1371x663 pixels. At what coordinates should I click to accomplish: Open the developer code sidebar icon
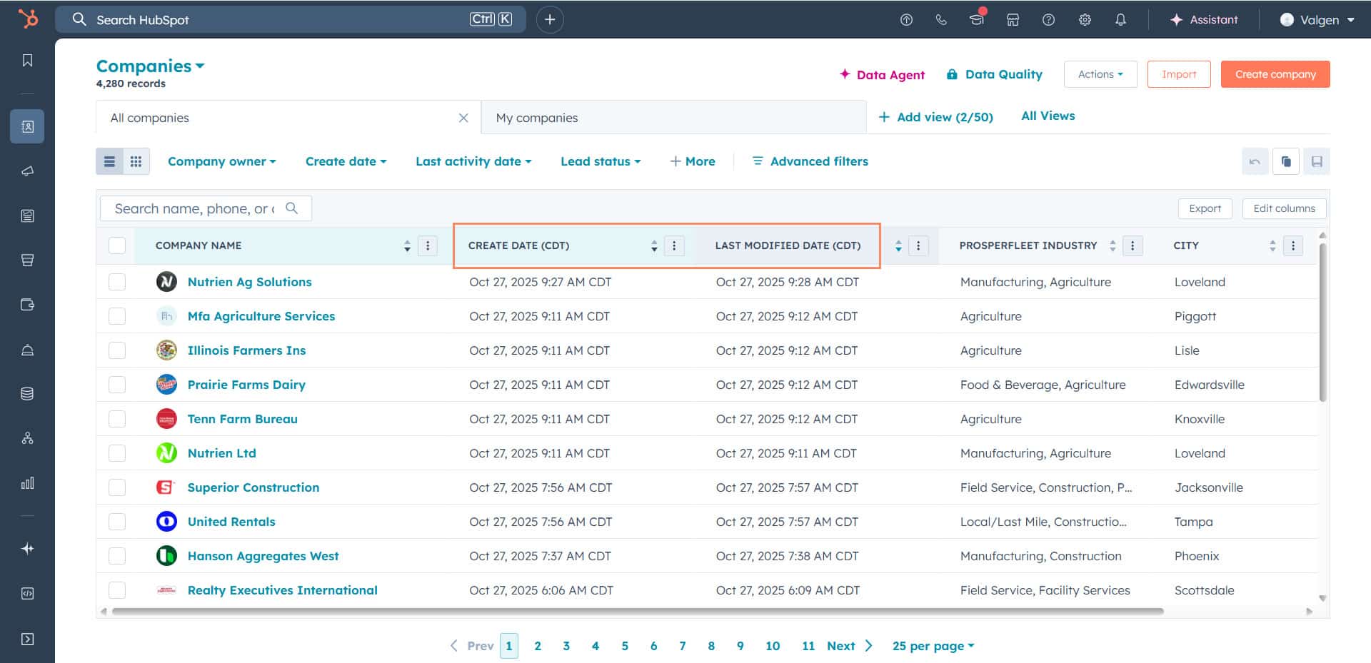(x=27, y=594)
